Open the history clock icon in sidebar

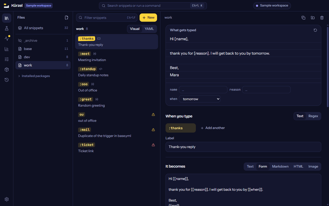click(7, 80)
